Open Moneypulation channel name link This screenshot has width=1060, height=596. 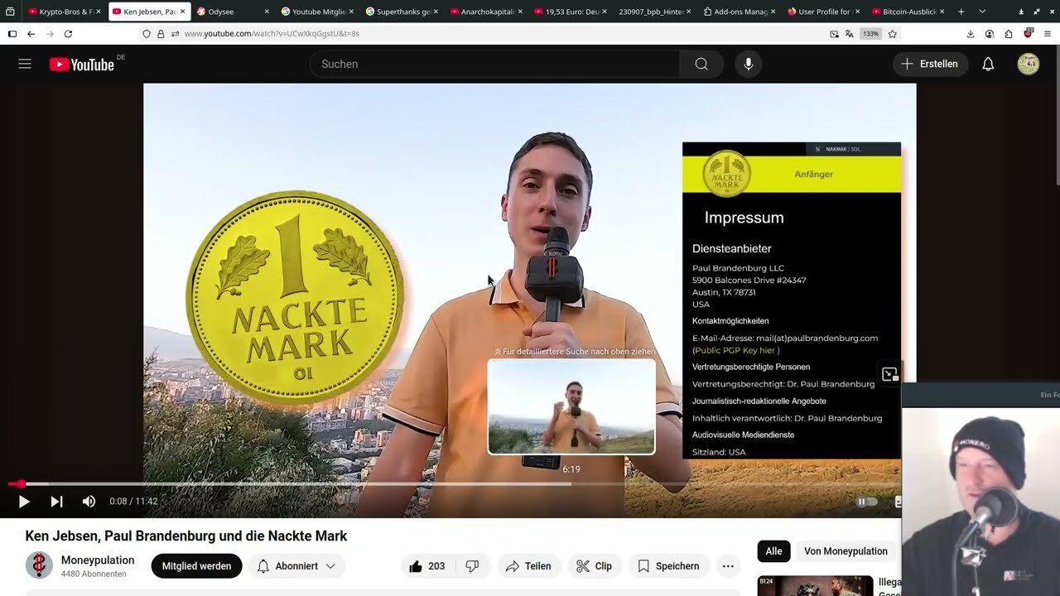click(x=98, y=560)
